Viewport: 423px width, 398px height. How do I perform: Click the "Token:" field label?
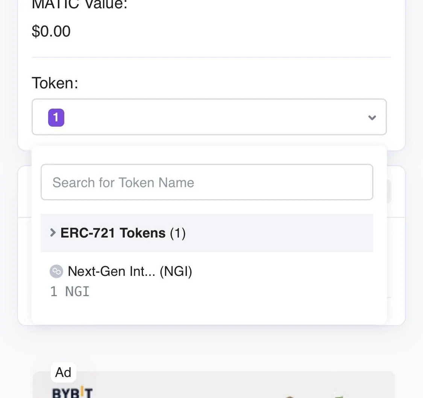[55, 83]
